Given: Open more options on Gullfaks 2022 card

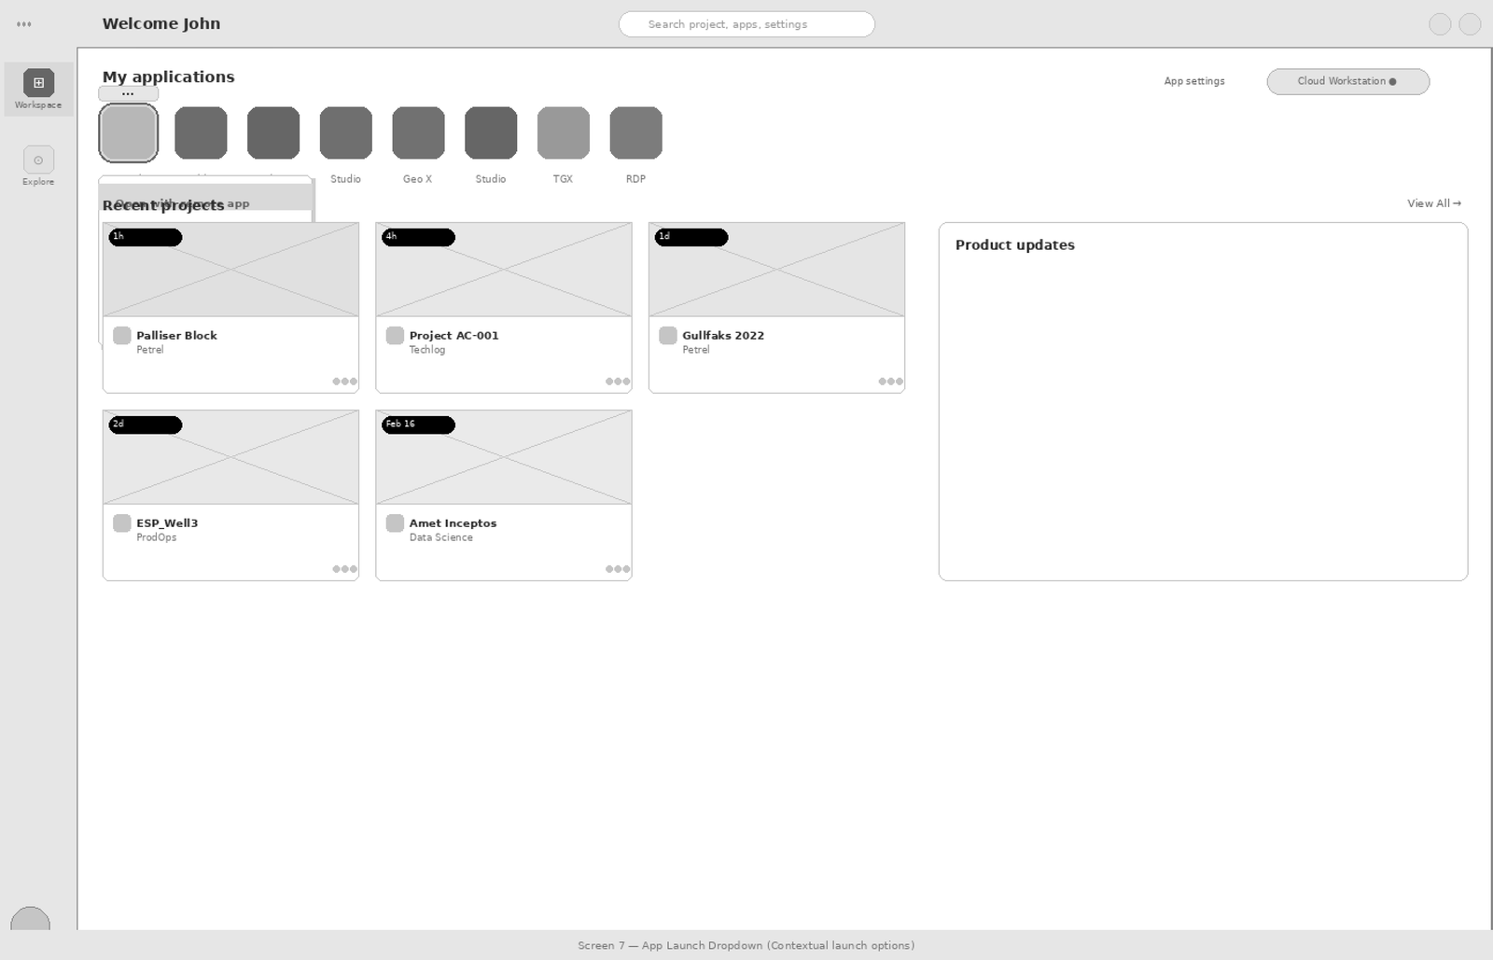Looking at the screenshot, I should click(x=890, y=382).
